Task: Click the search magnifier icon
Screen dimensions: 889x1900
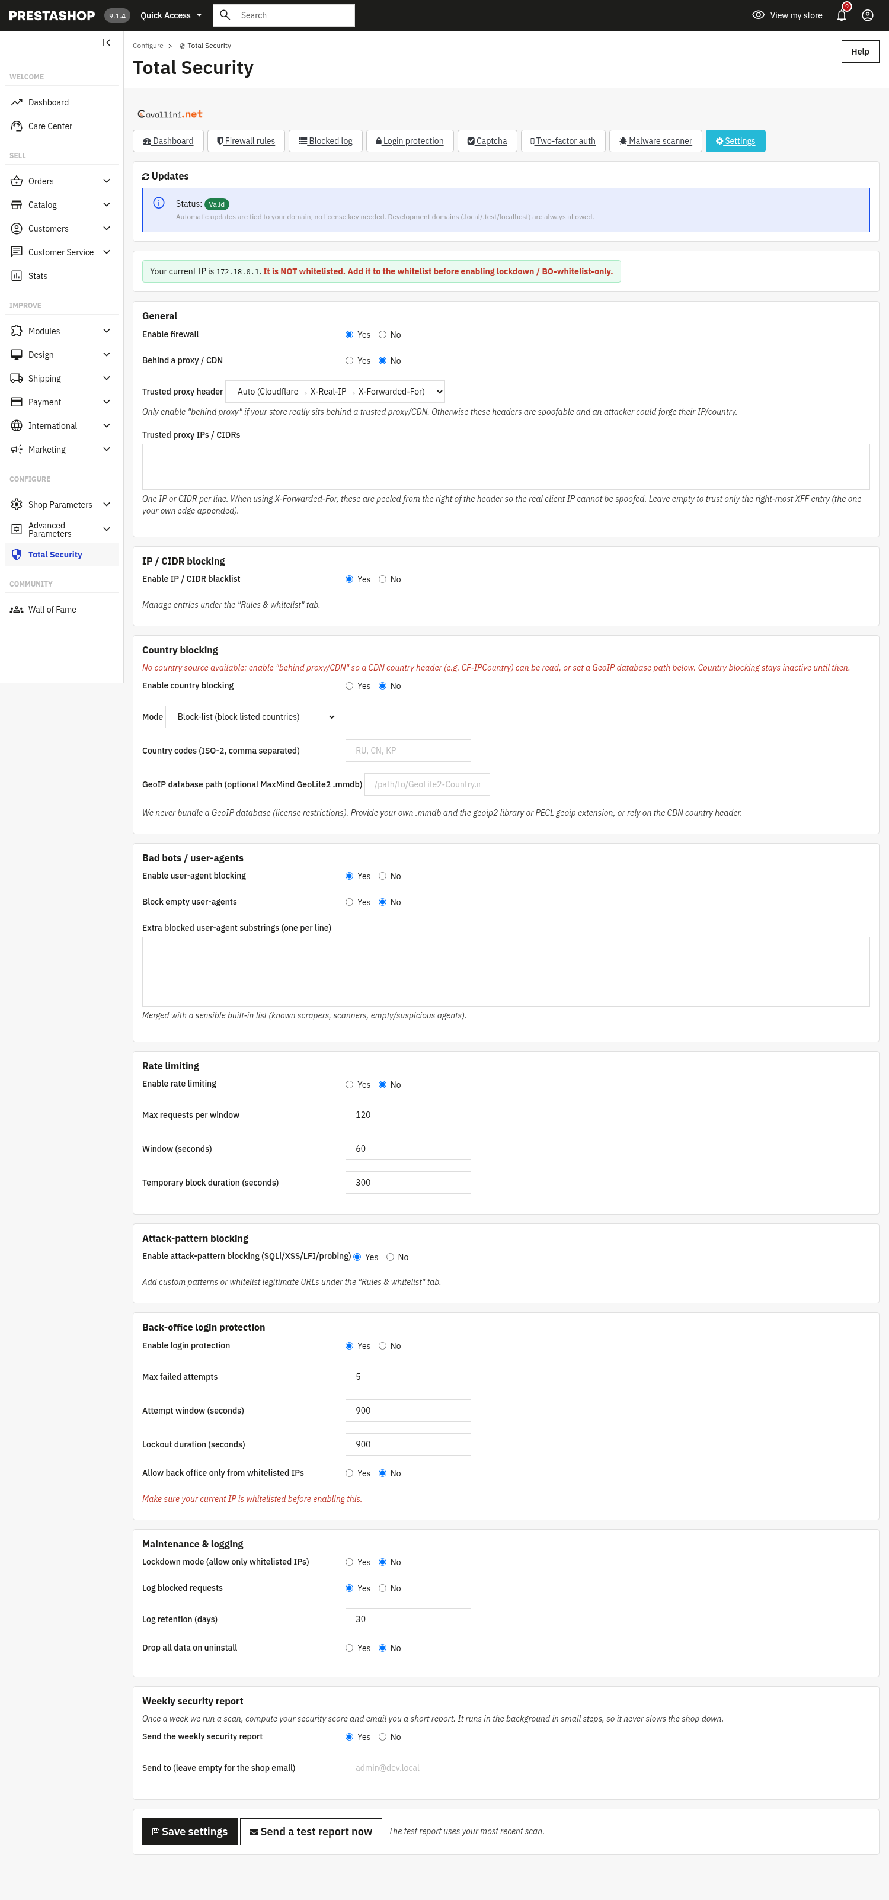Action: tap(225, 15)
